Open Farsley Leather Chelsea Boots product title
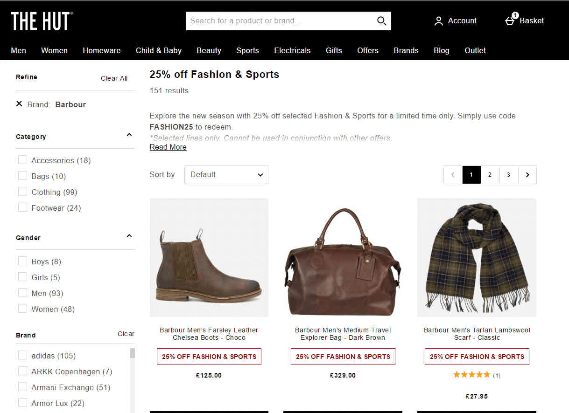The width and height of the screenshot is (569, 413). pyautogui.click(x=209, y=334)
